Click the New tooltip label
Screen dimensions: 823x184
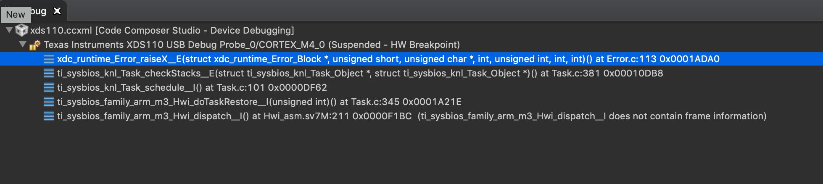(16, 15)
